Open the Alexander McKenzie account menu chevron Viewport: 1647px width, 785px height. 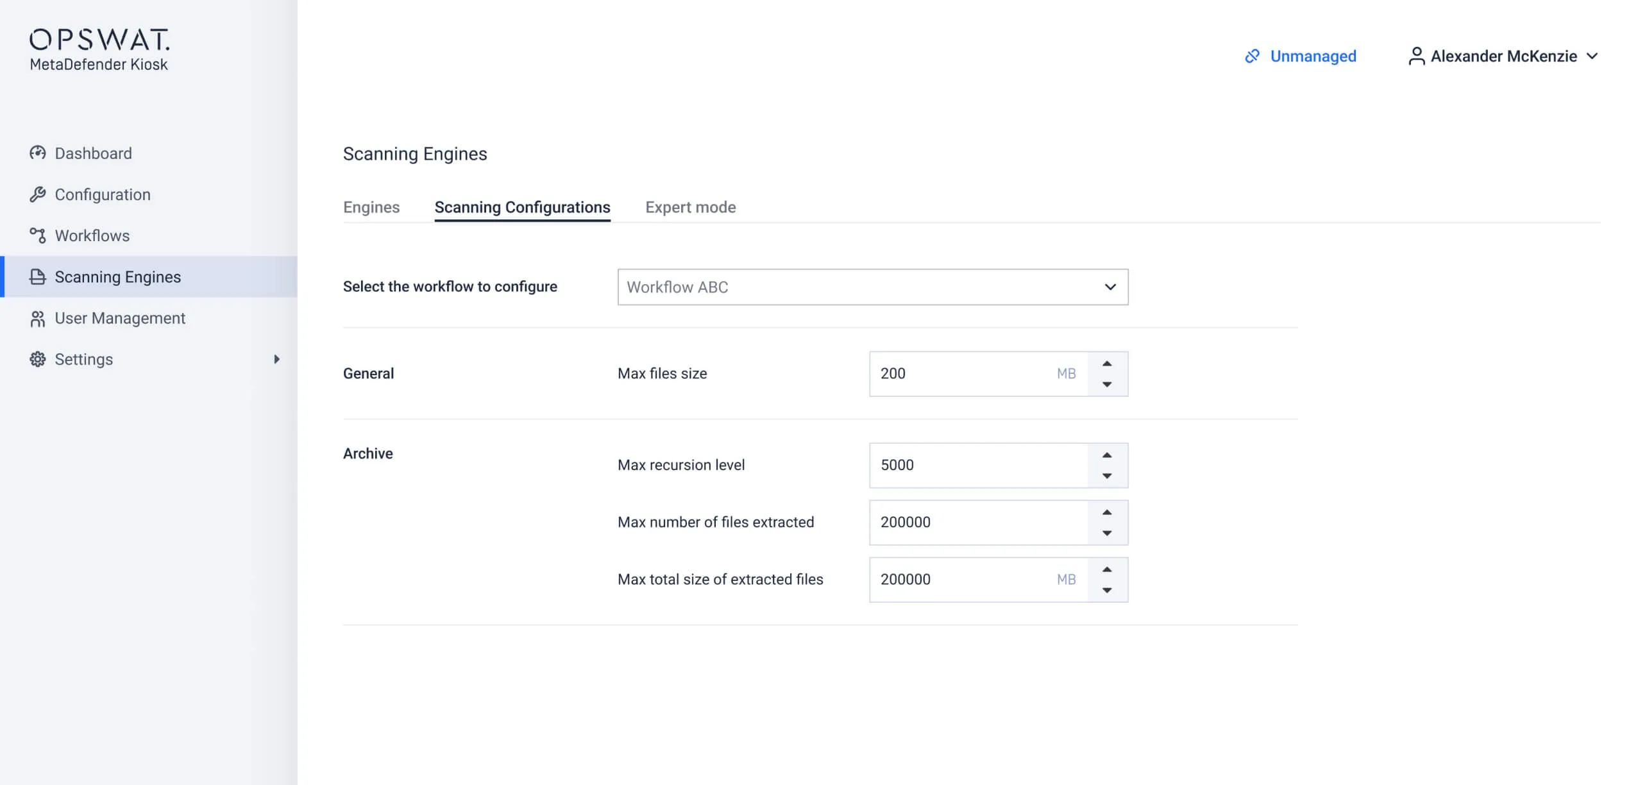point(1592,56)
